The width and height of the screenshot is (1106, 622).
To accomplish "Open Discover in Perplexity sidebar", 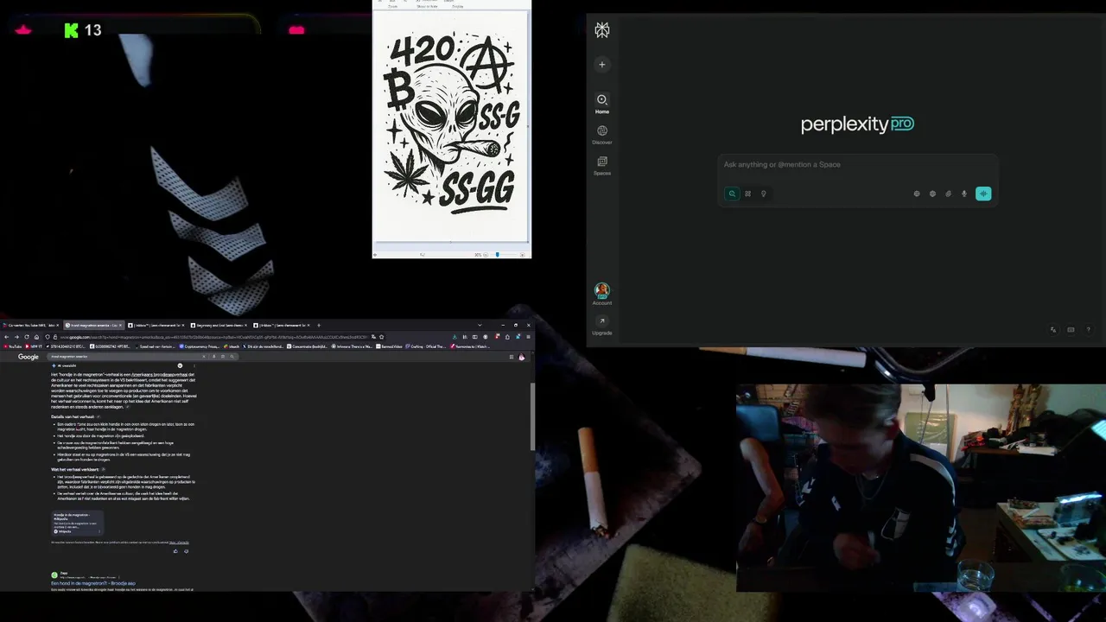I will pyautogui.click(x=602, y=134).
